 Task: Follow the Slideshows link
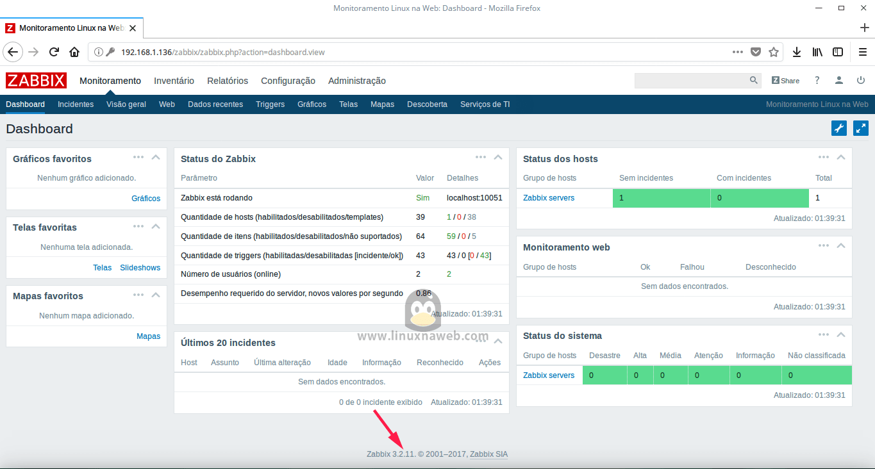[x=140, y=268]
